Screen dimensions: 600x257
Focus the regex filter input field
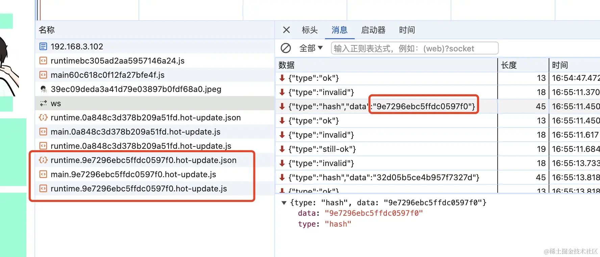415,48
